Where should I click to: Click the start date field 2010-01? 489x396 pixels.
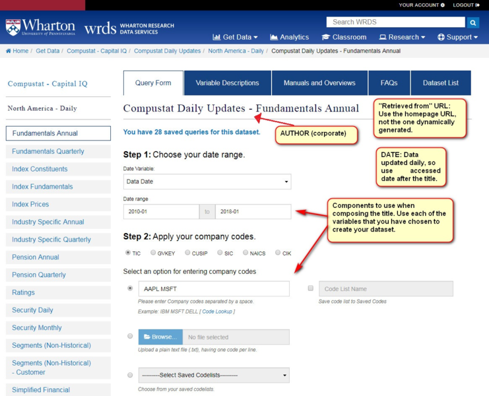coord(161,211)
